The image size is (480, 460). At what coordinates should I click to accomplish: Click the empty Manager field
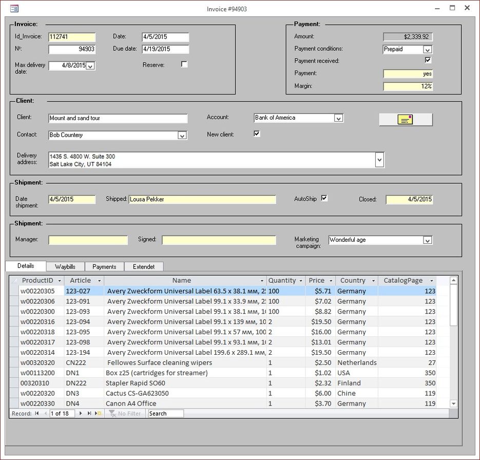[x=88, y=240]
